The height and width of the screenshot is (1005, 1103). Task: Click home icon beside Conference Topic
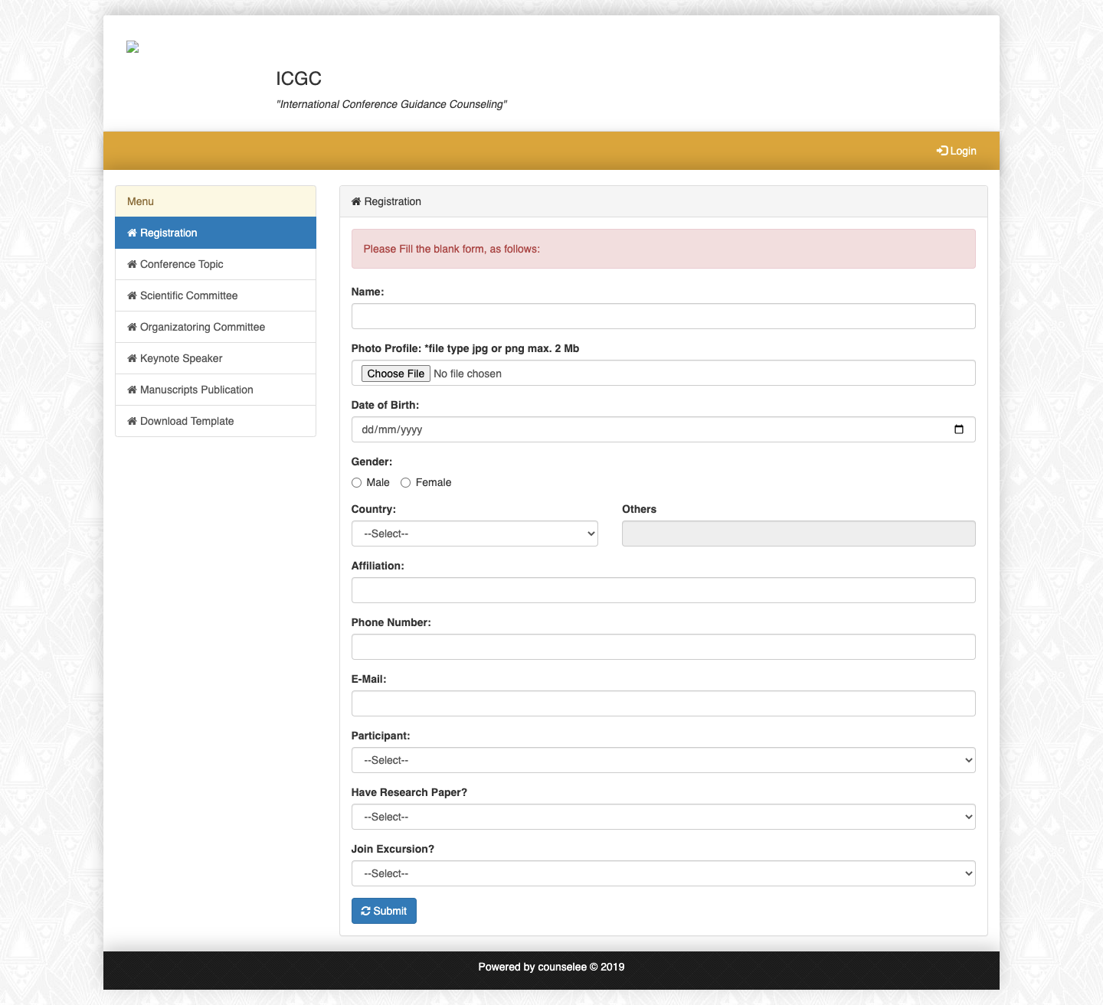(x=132, y=264)
